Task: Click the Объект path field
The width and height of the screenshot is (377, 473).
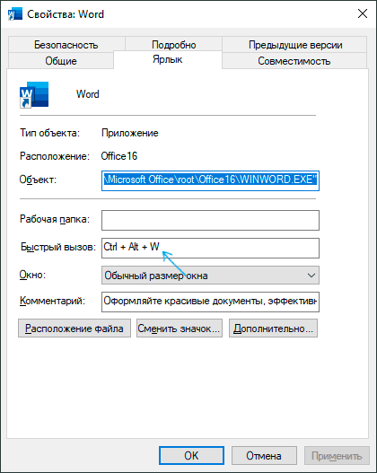Action: coord(210,180)
